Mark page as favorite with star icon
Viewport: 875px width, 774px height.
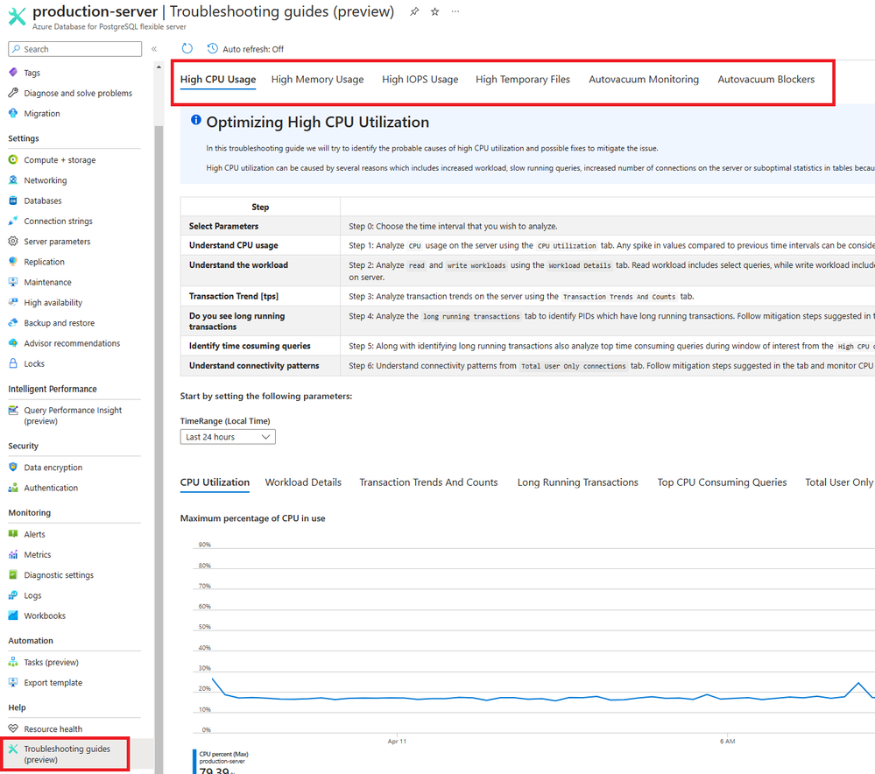pyautogui.click(x=434, y=11)
